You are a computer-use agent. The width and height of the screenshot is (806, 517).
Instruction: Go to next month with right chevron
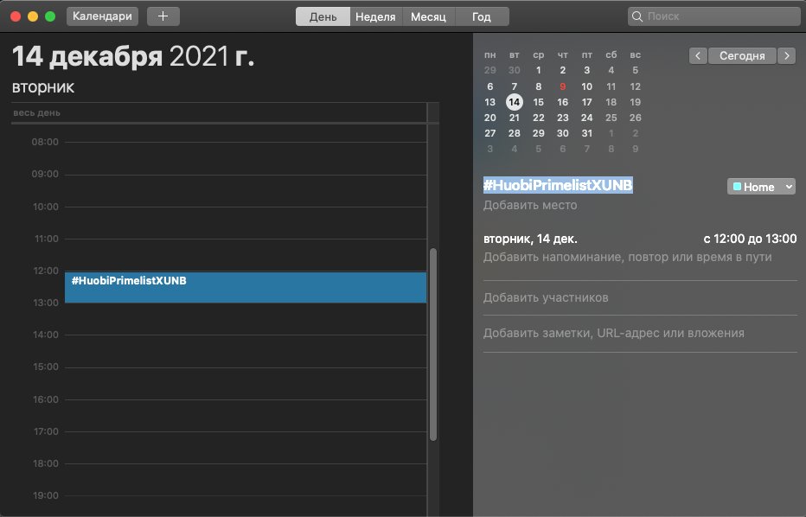(786, 55)
